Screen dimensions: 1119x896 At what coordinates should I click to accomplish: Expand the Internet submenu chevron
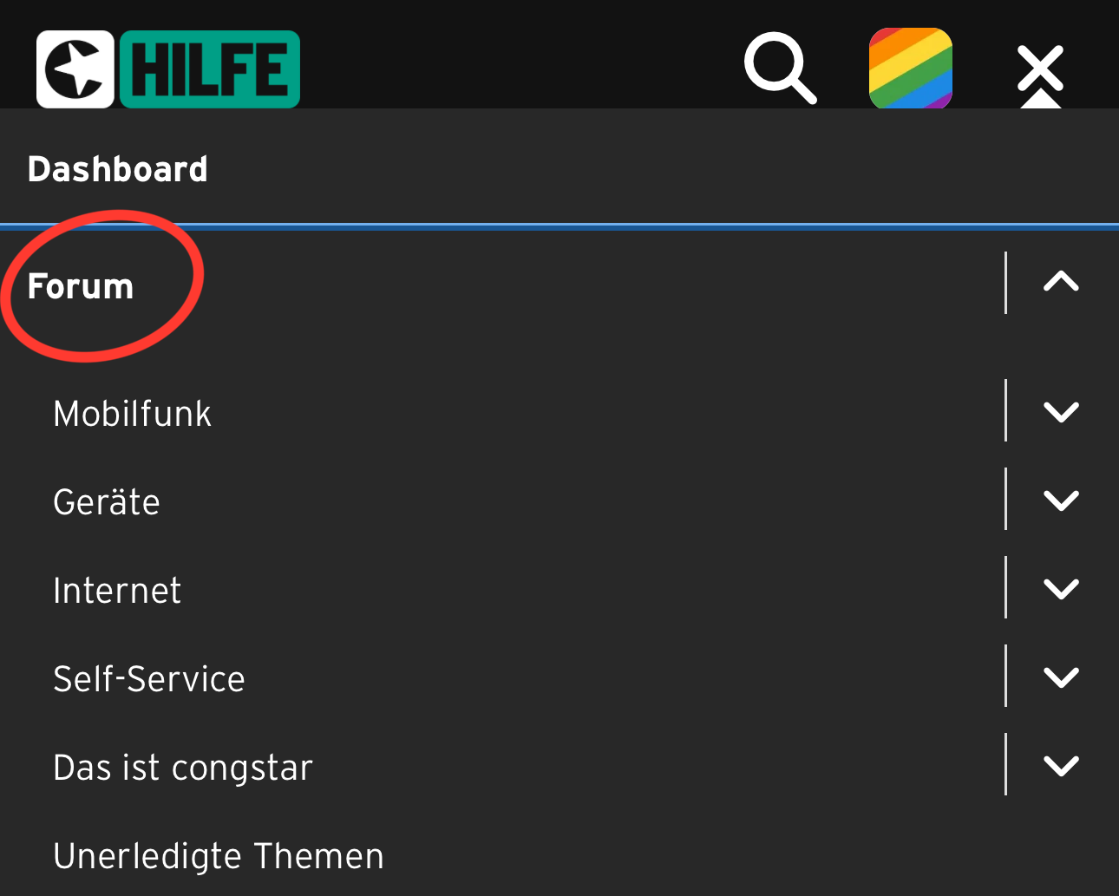1061,588
